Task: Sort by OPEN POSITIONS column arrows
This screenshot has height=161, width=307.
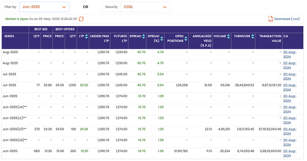Action: click(186, 39)
